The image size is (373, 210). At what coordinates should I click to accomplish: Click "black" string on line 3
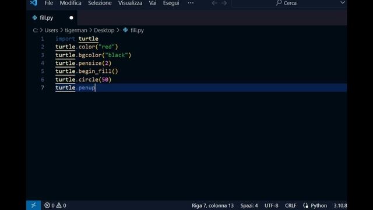pos(116,55)
